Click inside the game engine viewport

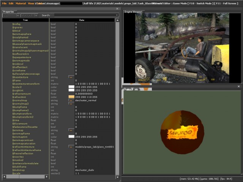tap(182, 48)
